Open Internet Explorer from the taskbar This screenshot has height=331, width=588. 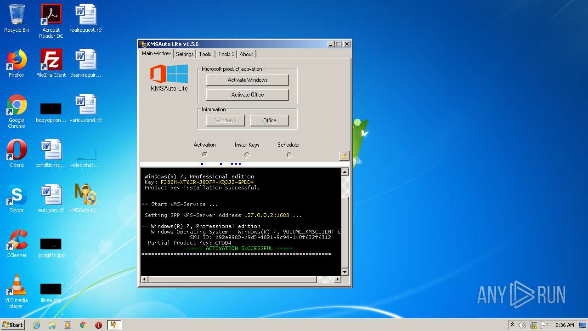point(37,325)
